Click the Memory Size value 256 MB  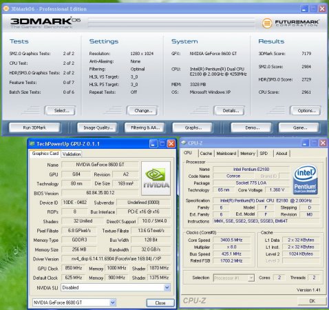[79, 249]
